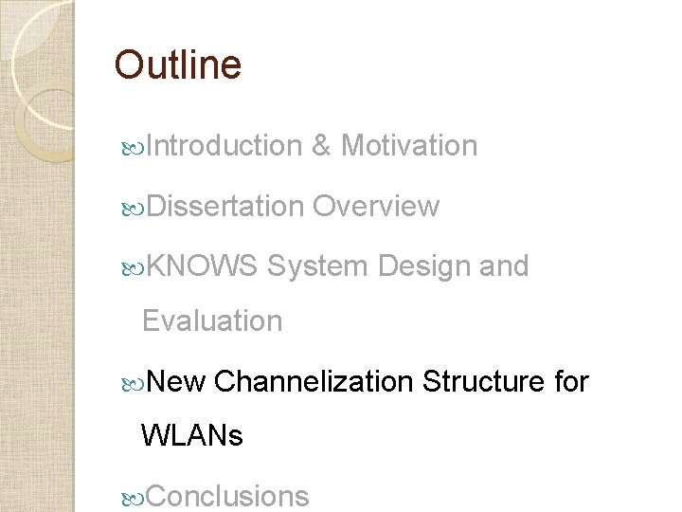Click the word Motivation
This screenshot has width=682, height=512.
[x=408, y=146]
